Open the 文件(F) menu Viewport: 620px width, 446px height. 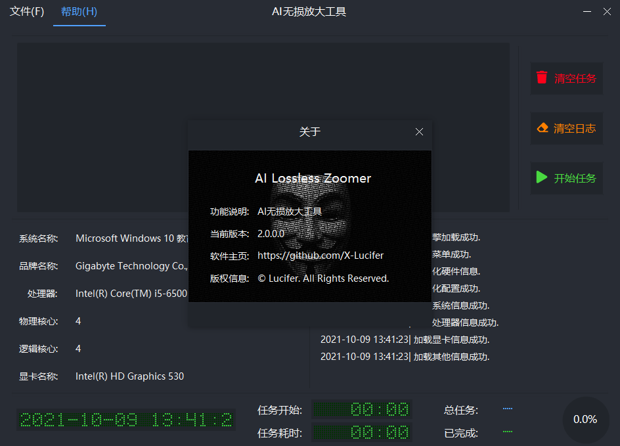point(27,12)
